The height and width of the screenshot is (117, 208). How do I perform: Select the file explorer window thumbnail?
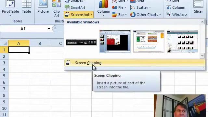pyautogui.click(x=183, y=41)
